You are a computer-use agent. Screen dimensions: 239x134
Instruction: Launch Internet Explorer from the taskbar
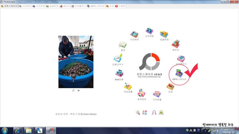(18, 131)
